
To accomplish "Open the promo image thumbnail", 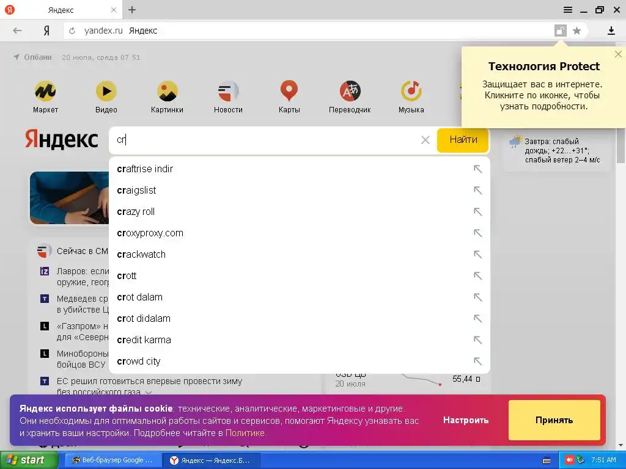I will [x=70, y=198].
